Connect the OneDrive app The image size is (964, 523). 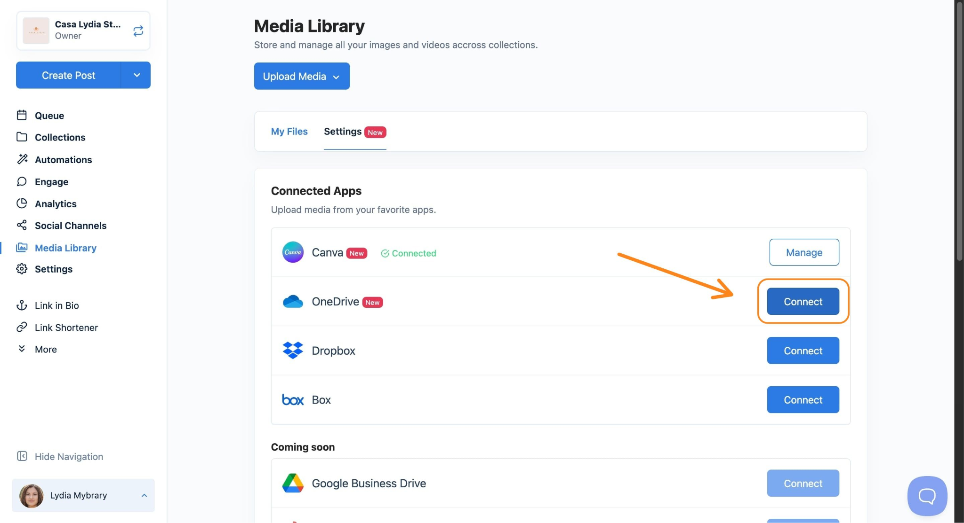[x=803, y=302]
